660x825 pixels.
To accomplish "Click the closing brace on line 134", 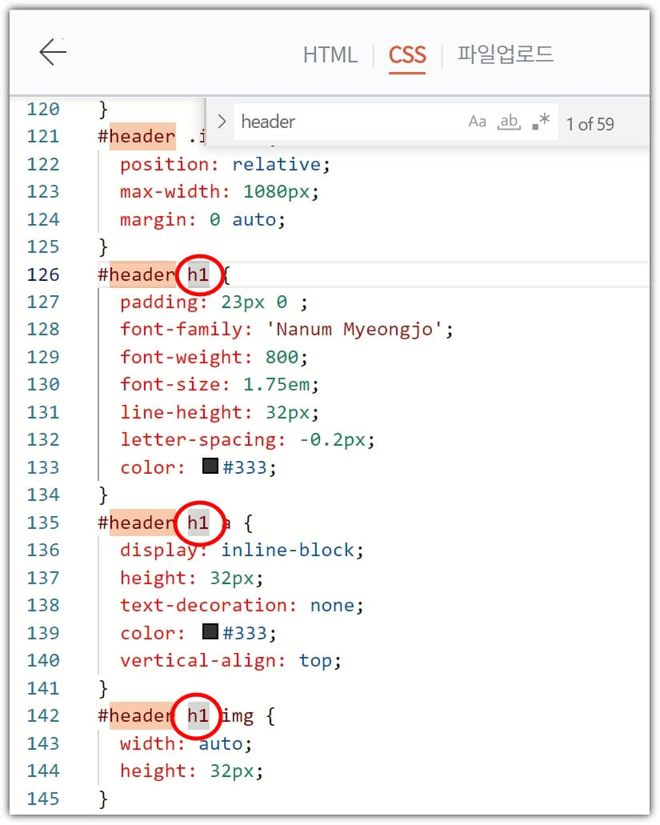I will pos(103,495).
